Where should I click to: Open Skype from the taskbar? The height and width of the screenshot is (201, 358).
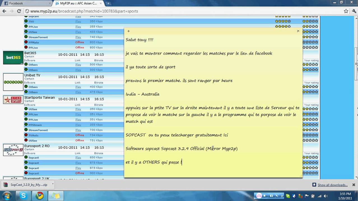pyautogui.click(x=24, y=196)
